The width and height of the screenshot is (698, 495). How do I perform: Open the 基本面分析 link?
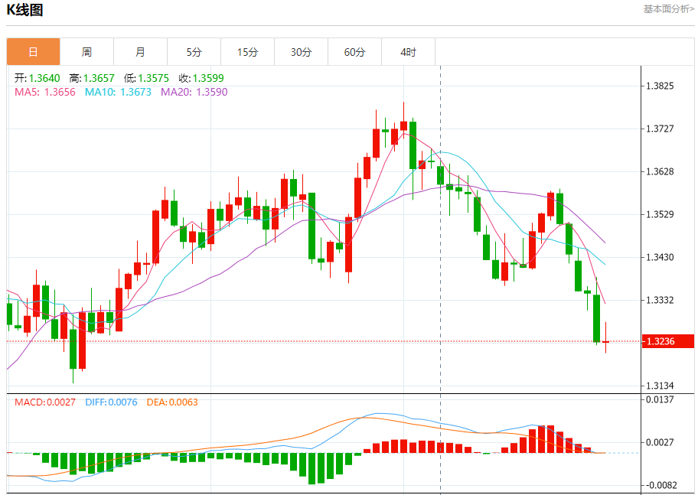(669, 9)
